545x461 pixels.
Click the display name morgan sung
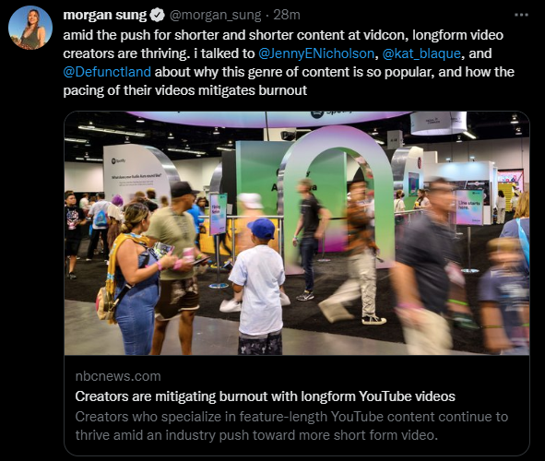click(x=105, y=15)
